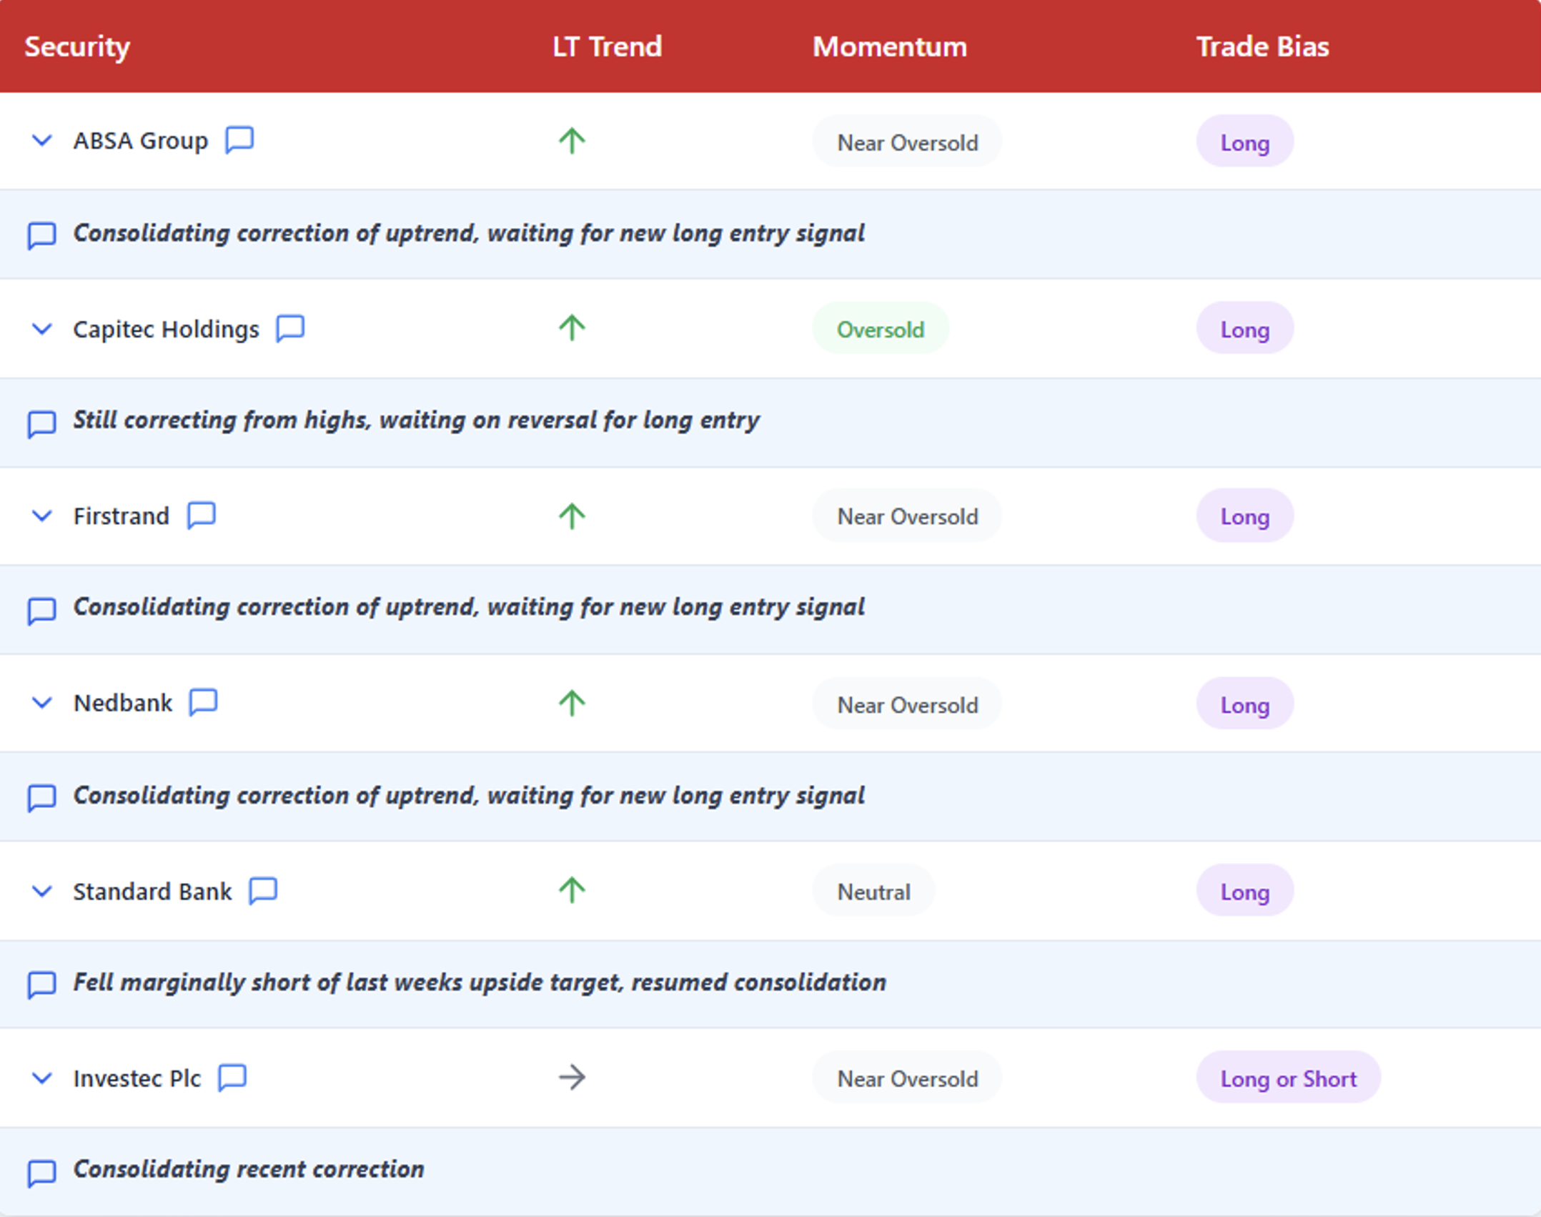Click Long badge in Firstrand row

click(1244, 516)
